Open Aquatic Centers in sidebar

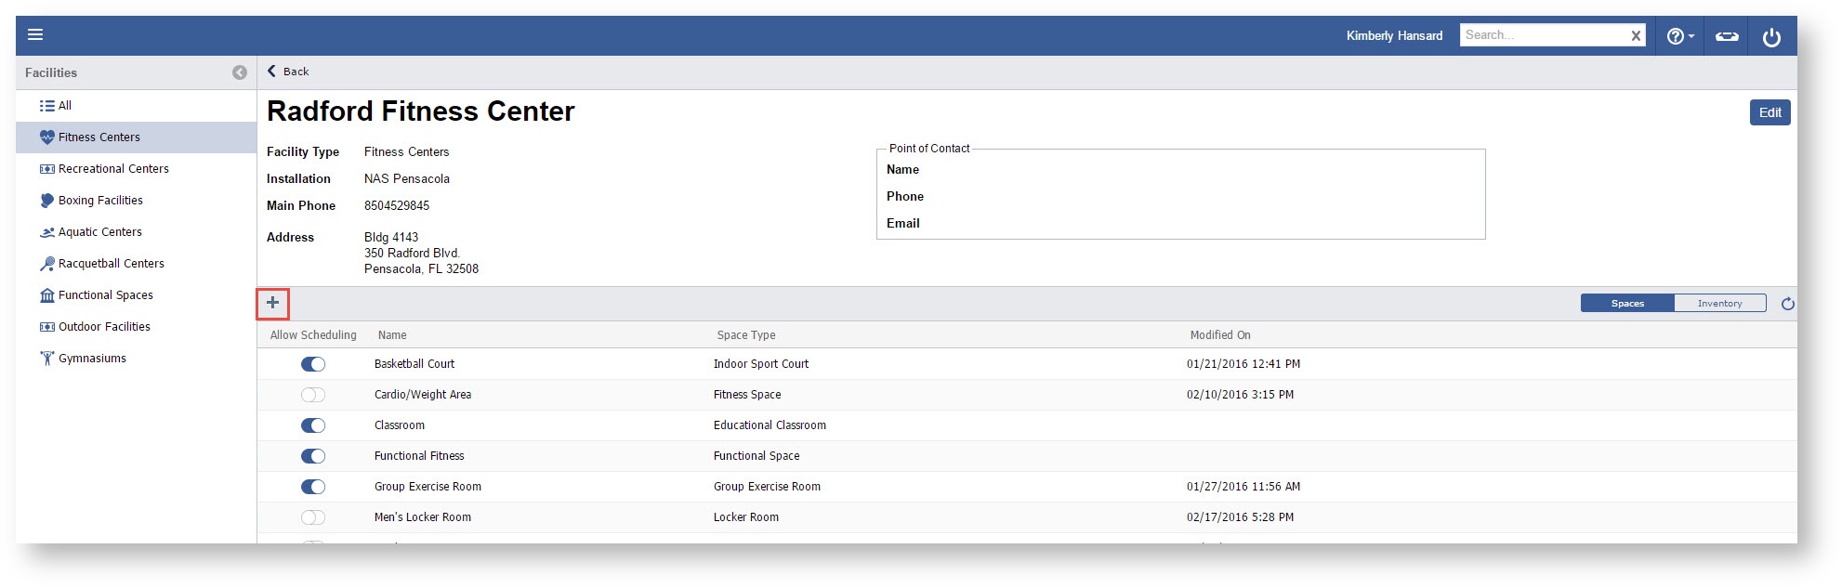[x=99, y=232]
